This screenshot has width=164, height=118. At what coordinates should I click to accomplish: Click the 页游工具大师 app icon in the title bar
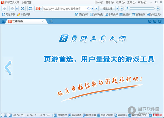[x=3, y=2]
